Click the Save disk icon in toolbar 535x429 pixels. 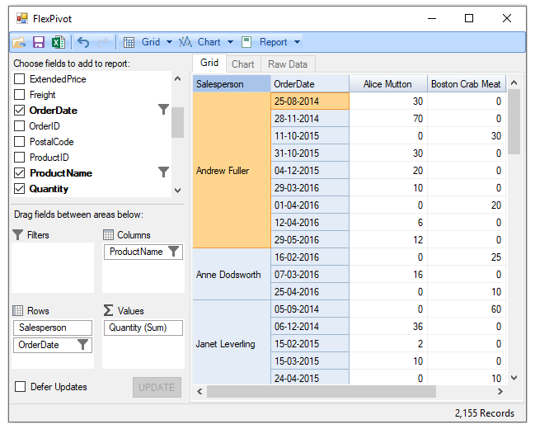click(39, 42)
